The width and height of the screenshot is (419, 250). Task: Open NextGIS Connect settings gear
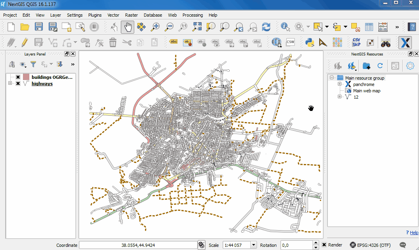click(x=411, y=66)
